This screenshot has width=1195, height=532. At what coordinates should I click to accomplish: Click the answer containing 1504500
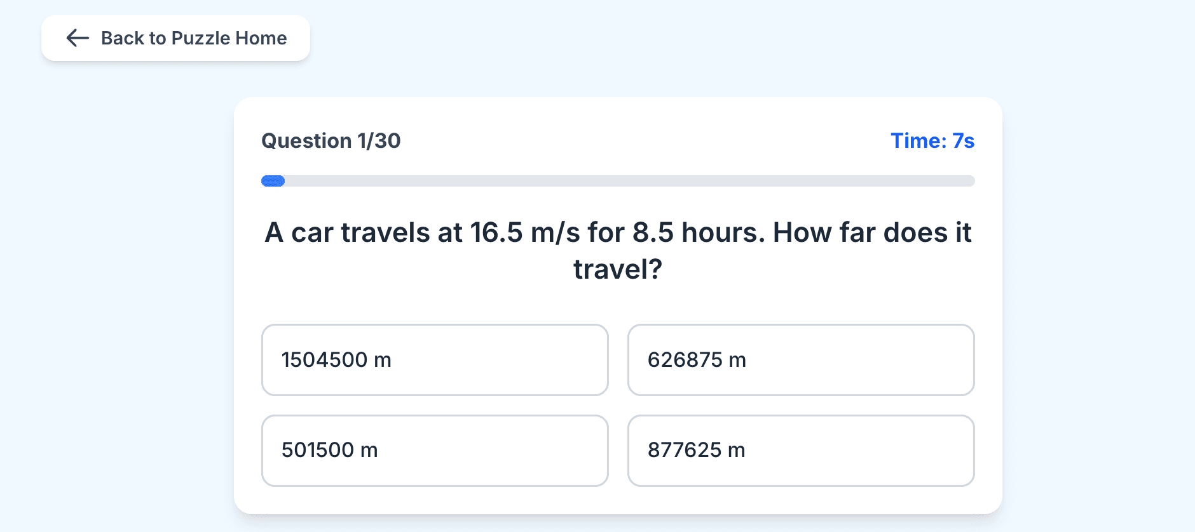click(434, 360)
